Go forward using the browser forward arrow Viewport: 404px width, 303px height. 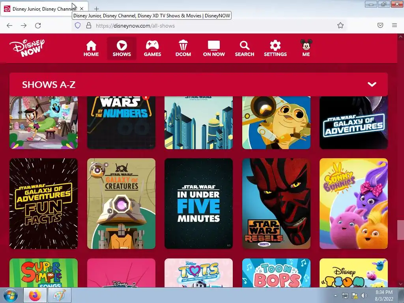coord(24,26)
